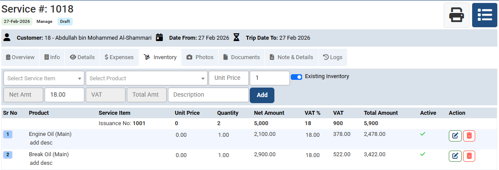
Task: Click the quantity field showing 1
Action: [270, 78]
